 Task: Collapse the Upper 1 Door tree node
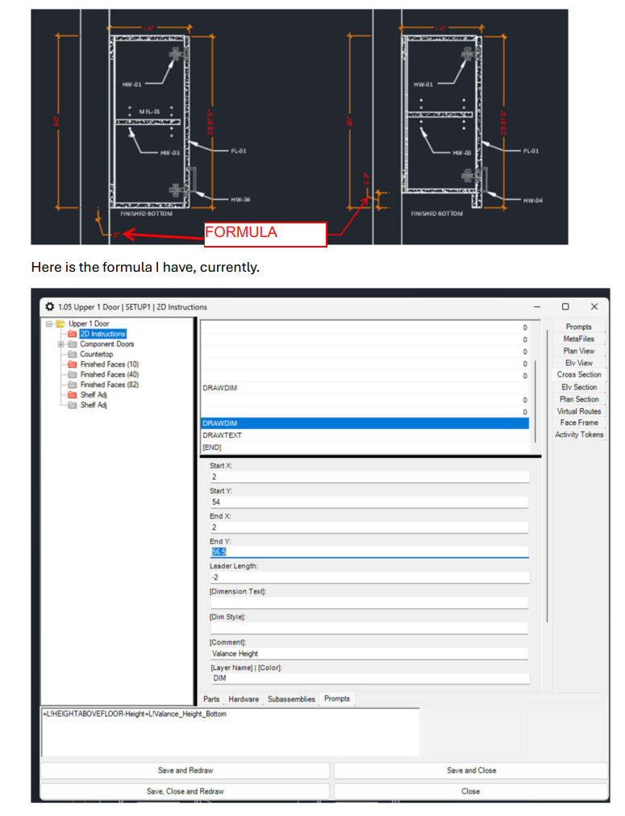pos(49,323)
